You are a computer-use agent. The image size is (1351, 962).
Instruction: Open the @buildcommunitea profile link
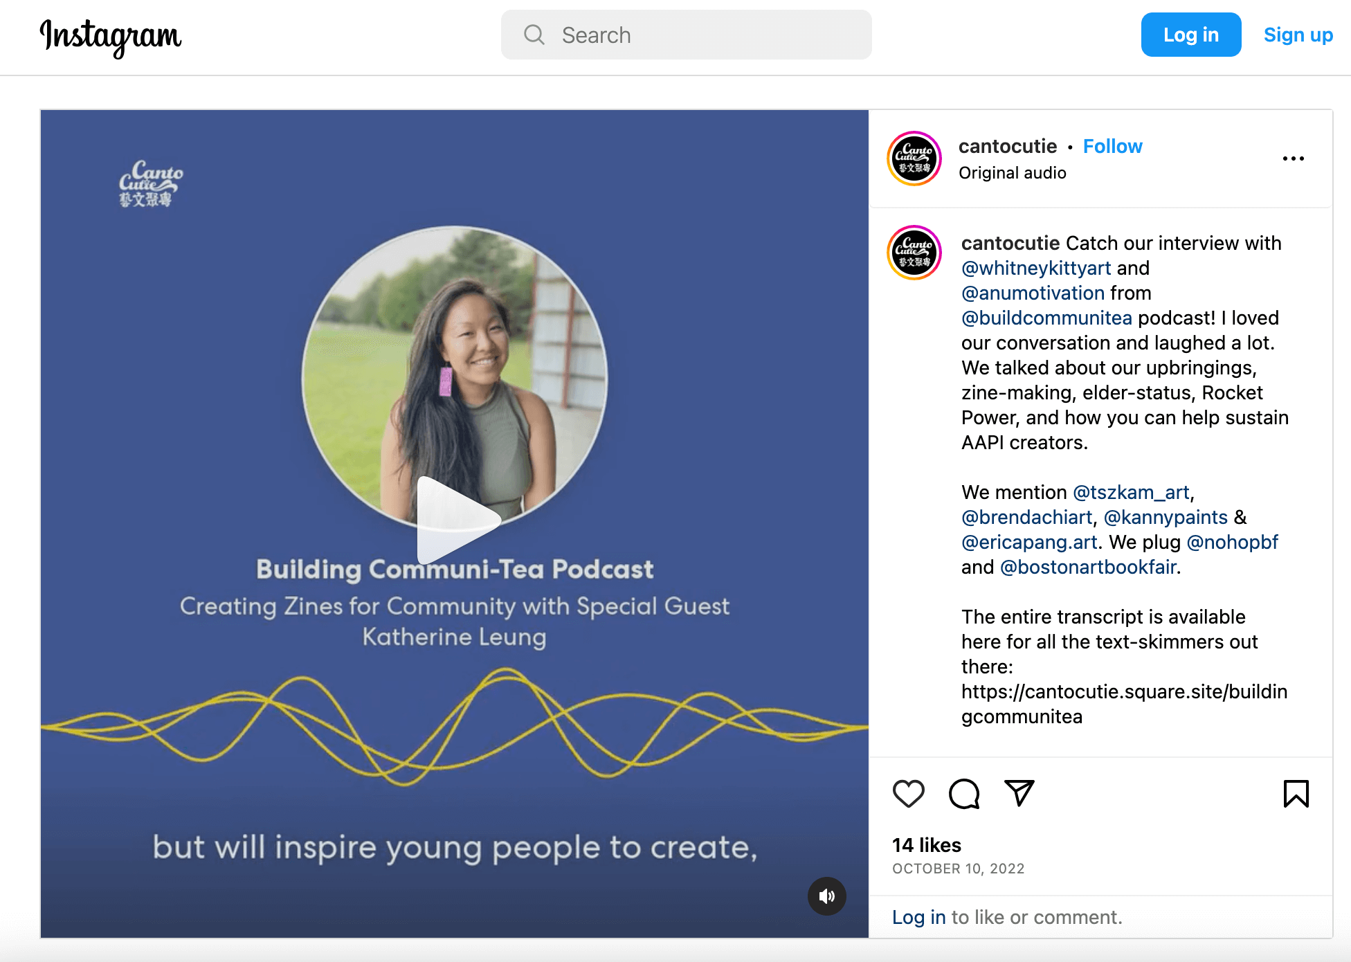pyautogui.click(x=1046, y=318)
